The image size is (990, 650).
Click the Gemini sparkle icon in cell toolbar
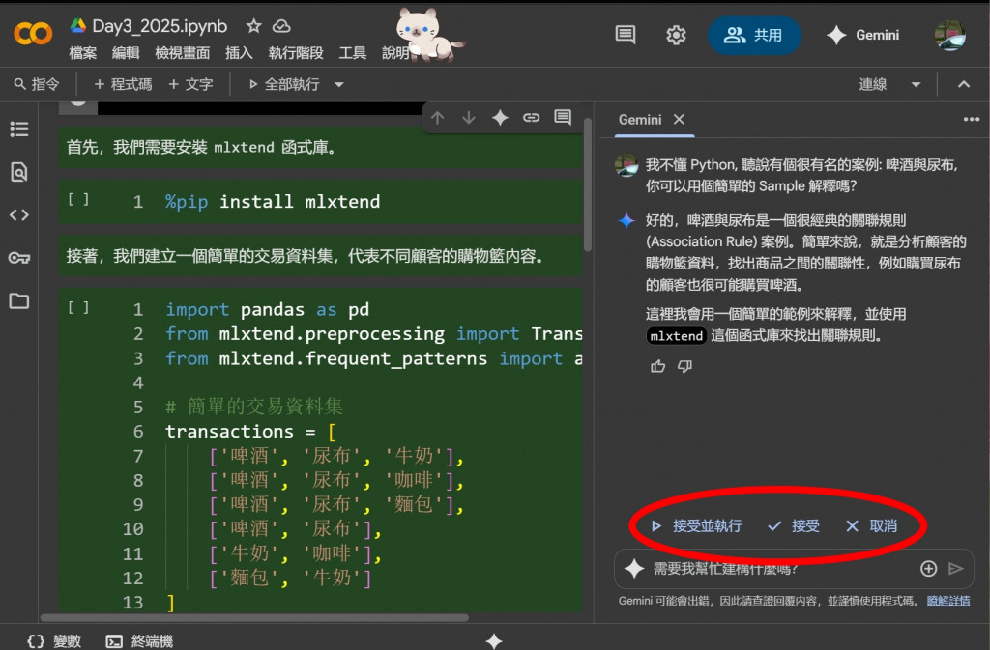coord(500,117)
